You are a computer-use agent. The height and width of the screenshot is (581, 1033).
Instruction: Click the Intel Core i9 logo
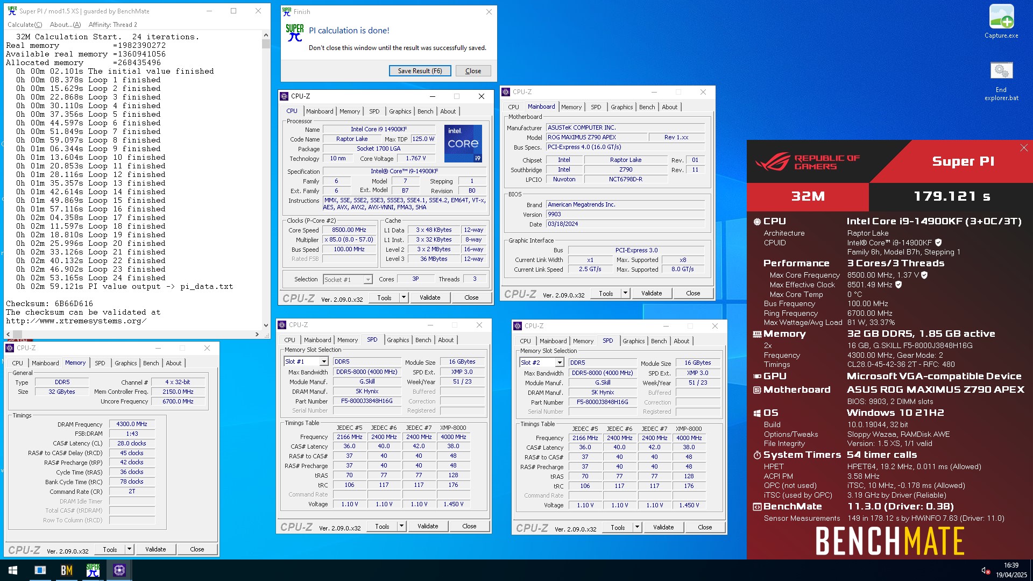click(x=463, y=144)
